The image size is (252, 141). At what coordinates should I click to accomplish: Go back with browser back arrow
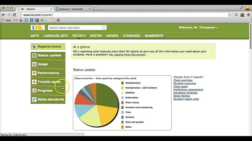pos(3,15)
